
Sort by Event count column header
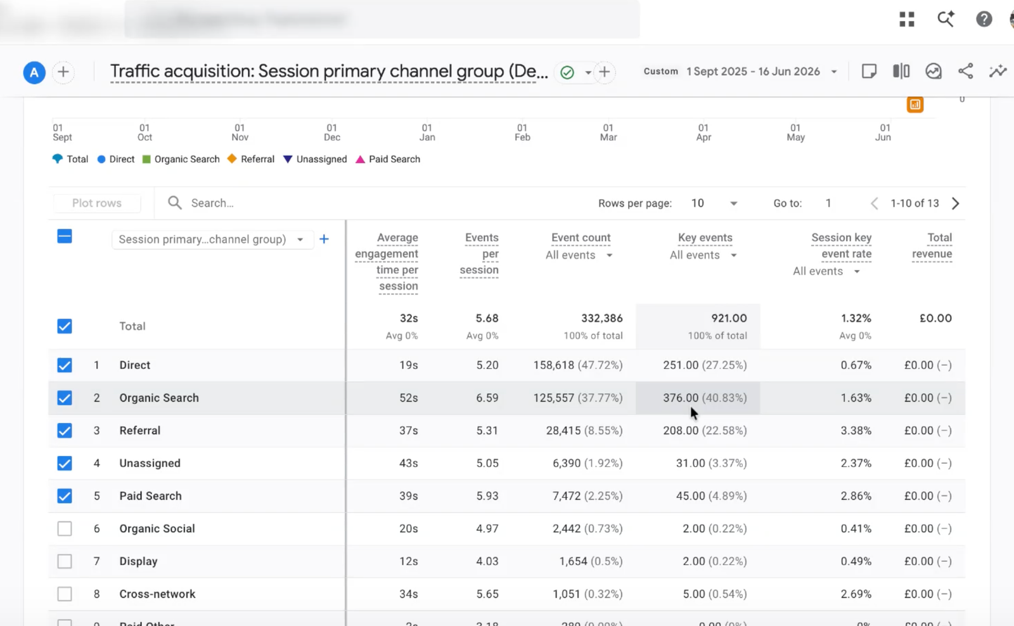[x=581, y=238]
